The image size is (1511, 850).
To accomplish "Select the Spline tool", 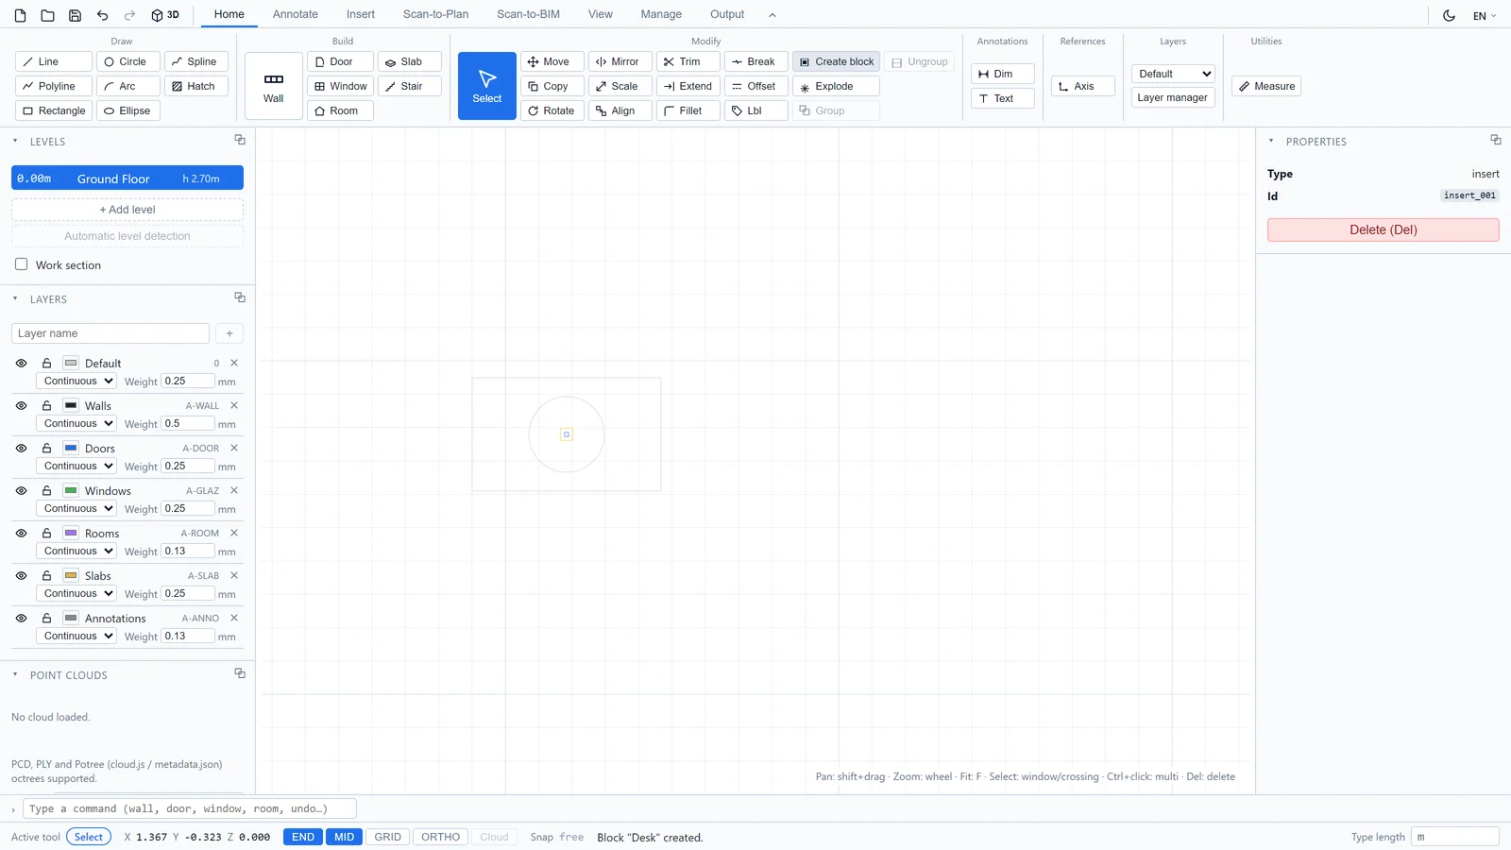I will 196,61.
